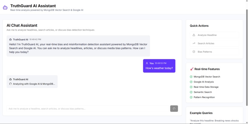The width and height of the screenshot is (248, 124).
Task: Click the TruthGuard AI Assistant page title
Action: [33, 6]
